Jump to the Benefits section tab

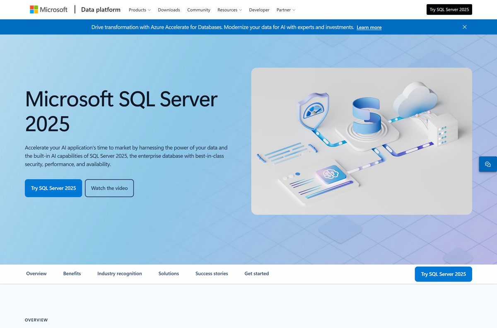[x=72, y=274]
